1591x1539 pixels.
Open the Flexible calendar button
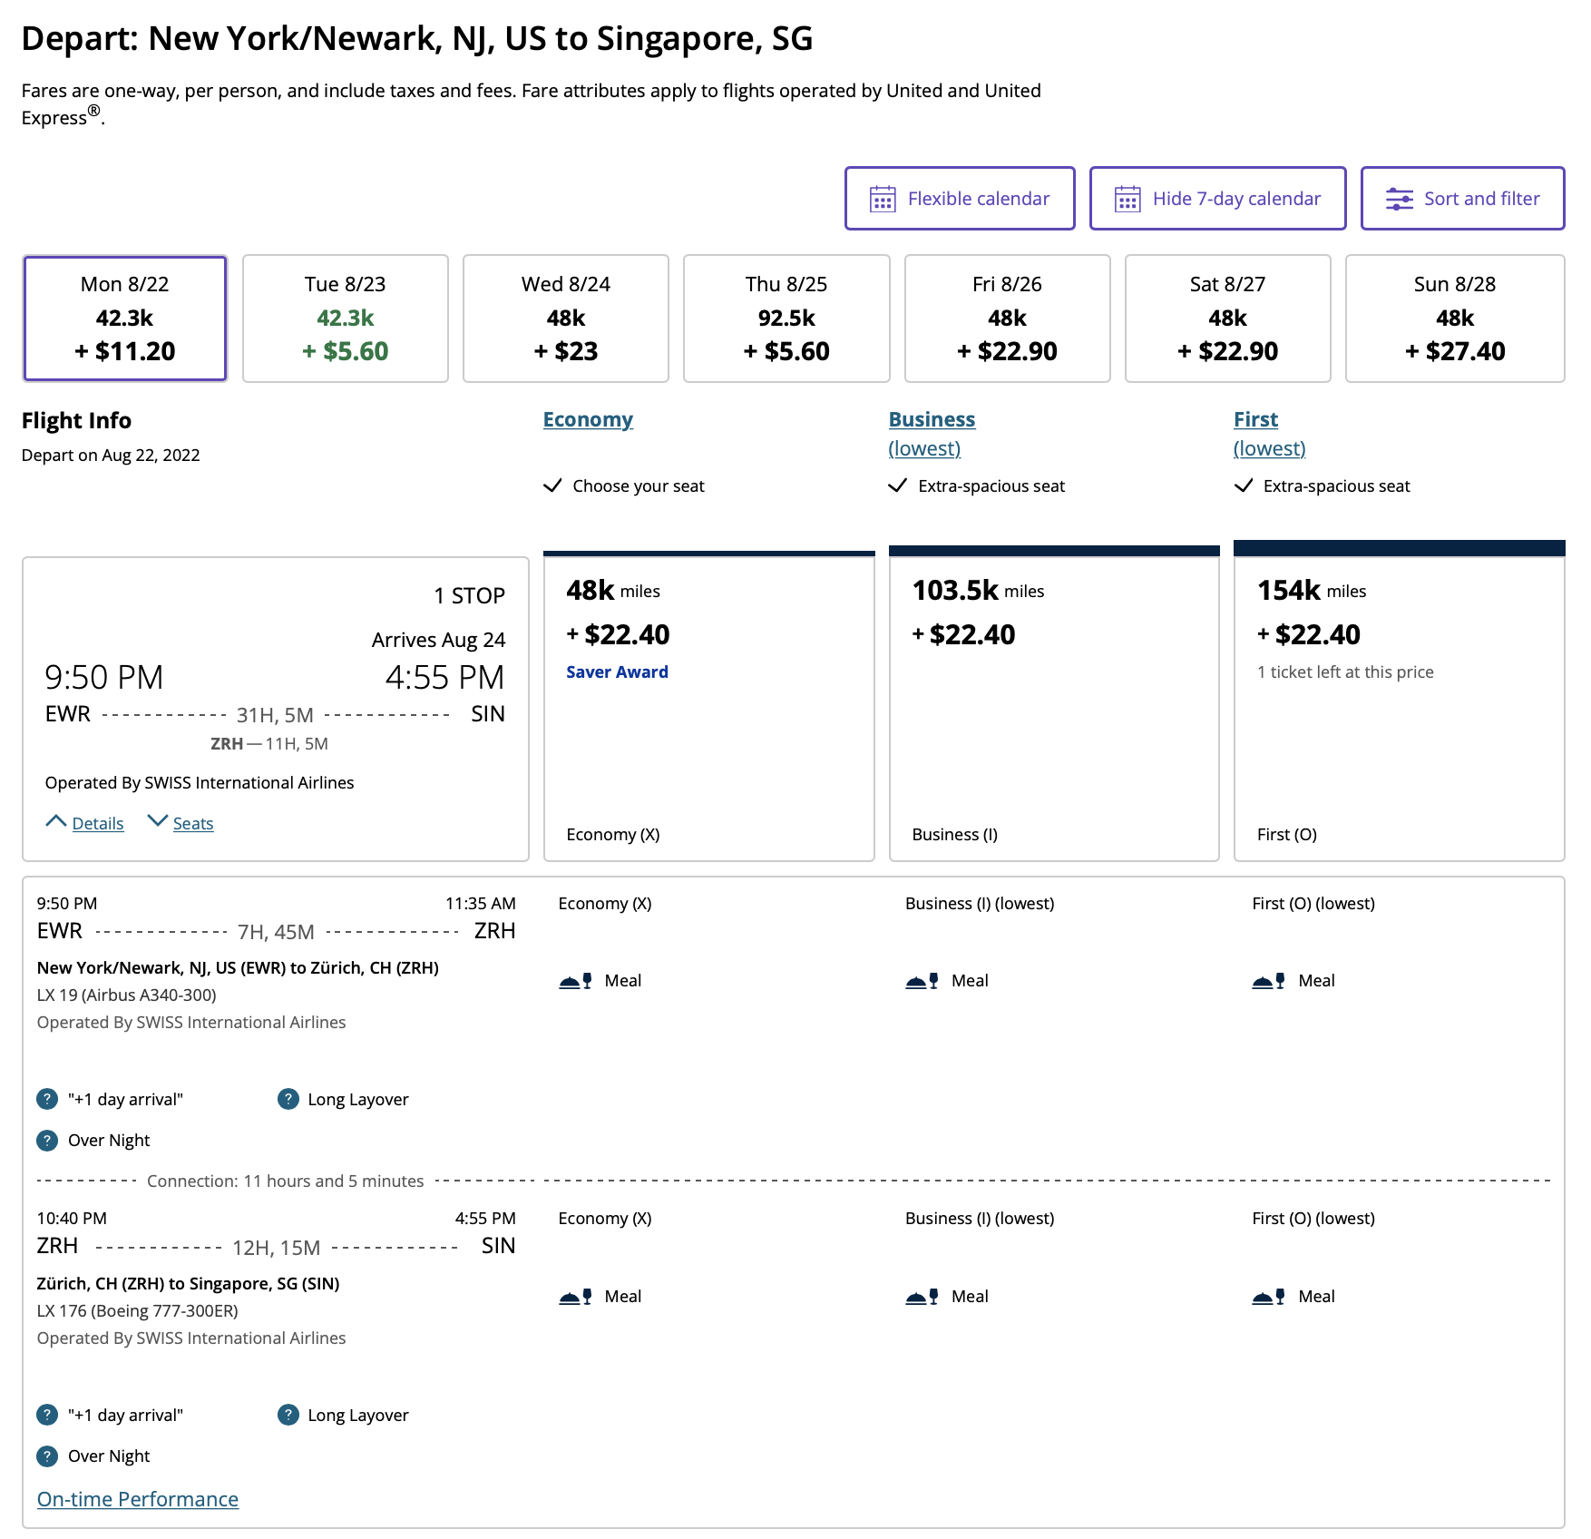[x=960, y=198]
